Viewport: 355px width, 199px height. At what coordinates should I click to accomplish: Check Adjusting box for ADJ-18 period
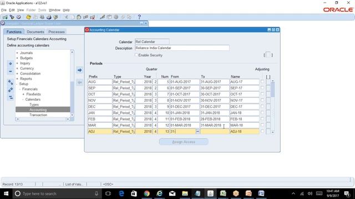tap(262, 131)
